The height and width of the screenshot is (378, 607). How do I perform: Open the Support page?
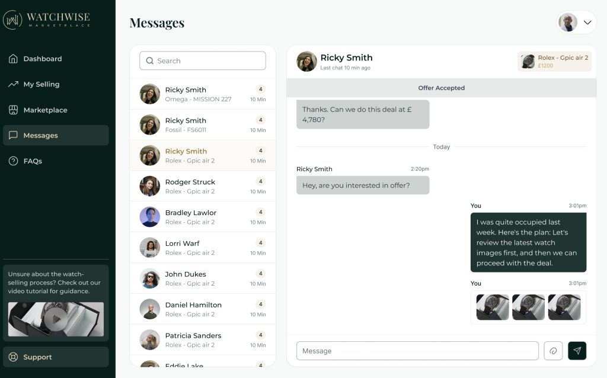56,357
